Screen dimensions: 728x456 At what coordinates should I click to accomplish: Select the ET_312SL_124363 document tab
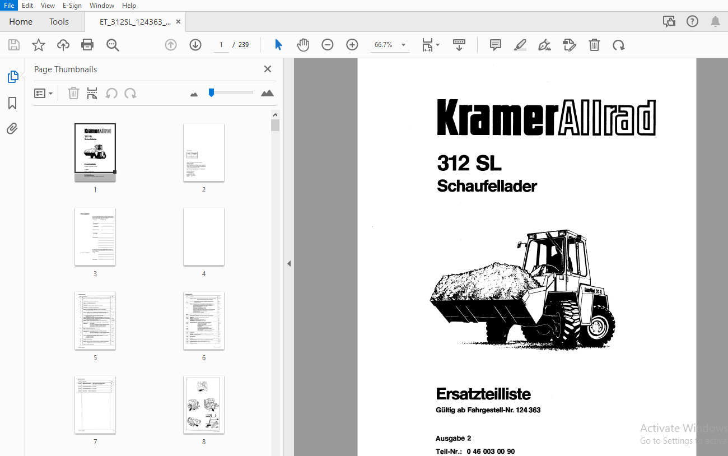pyautogui.click(x=135, y=22)
